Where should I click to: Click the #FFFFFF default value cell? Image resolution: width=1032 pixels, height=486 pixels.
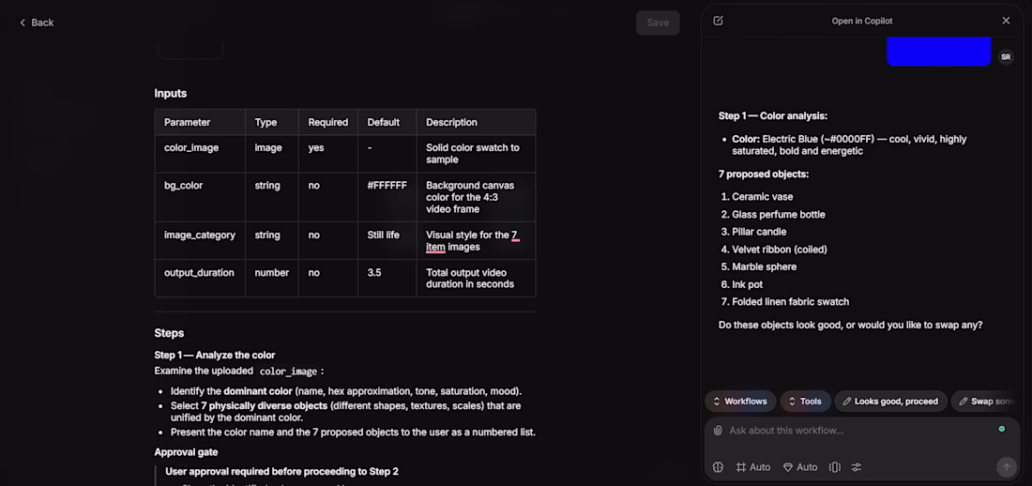click(387, 186)
